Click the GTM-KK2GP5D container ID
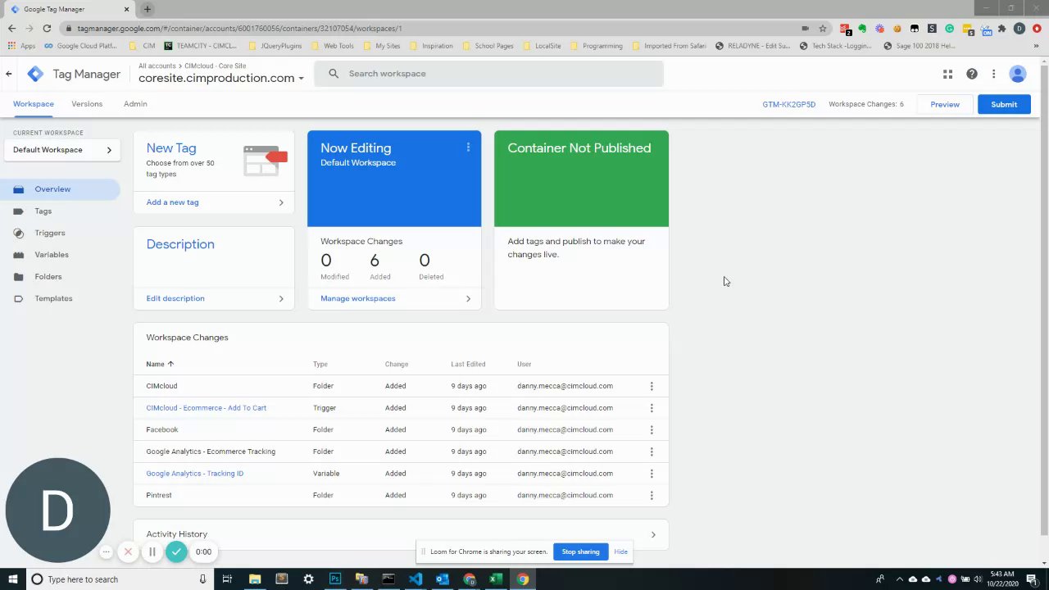1049x590 pixels. click(789, 104)
